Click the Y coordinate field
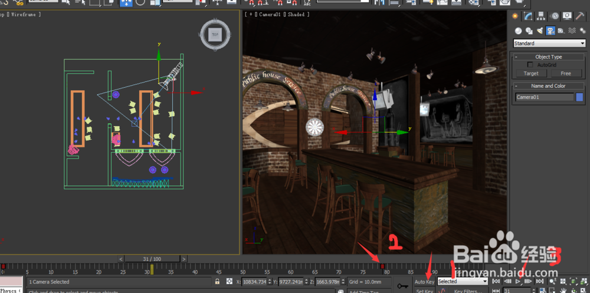 [x=290, y=282]
